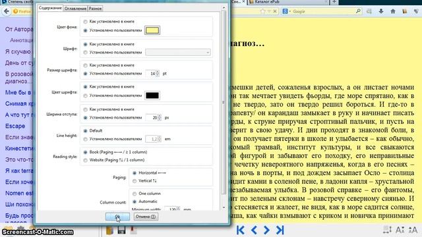Screen dimensions: 422x237
Task: Click the indent width field showing 20
Action: tap(152, 118)
